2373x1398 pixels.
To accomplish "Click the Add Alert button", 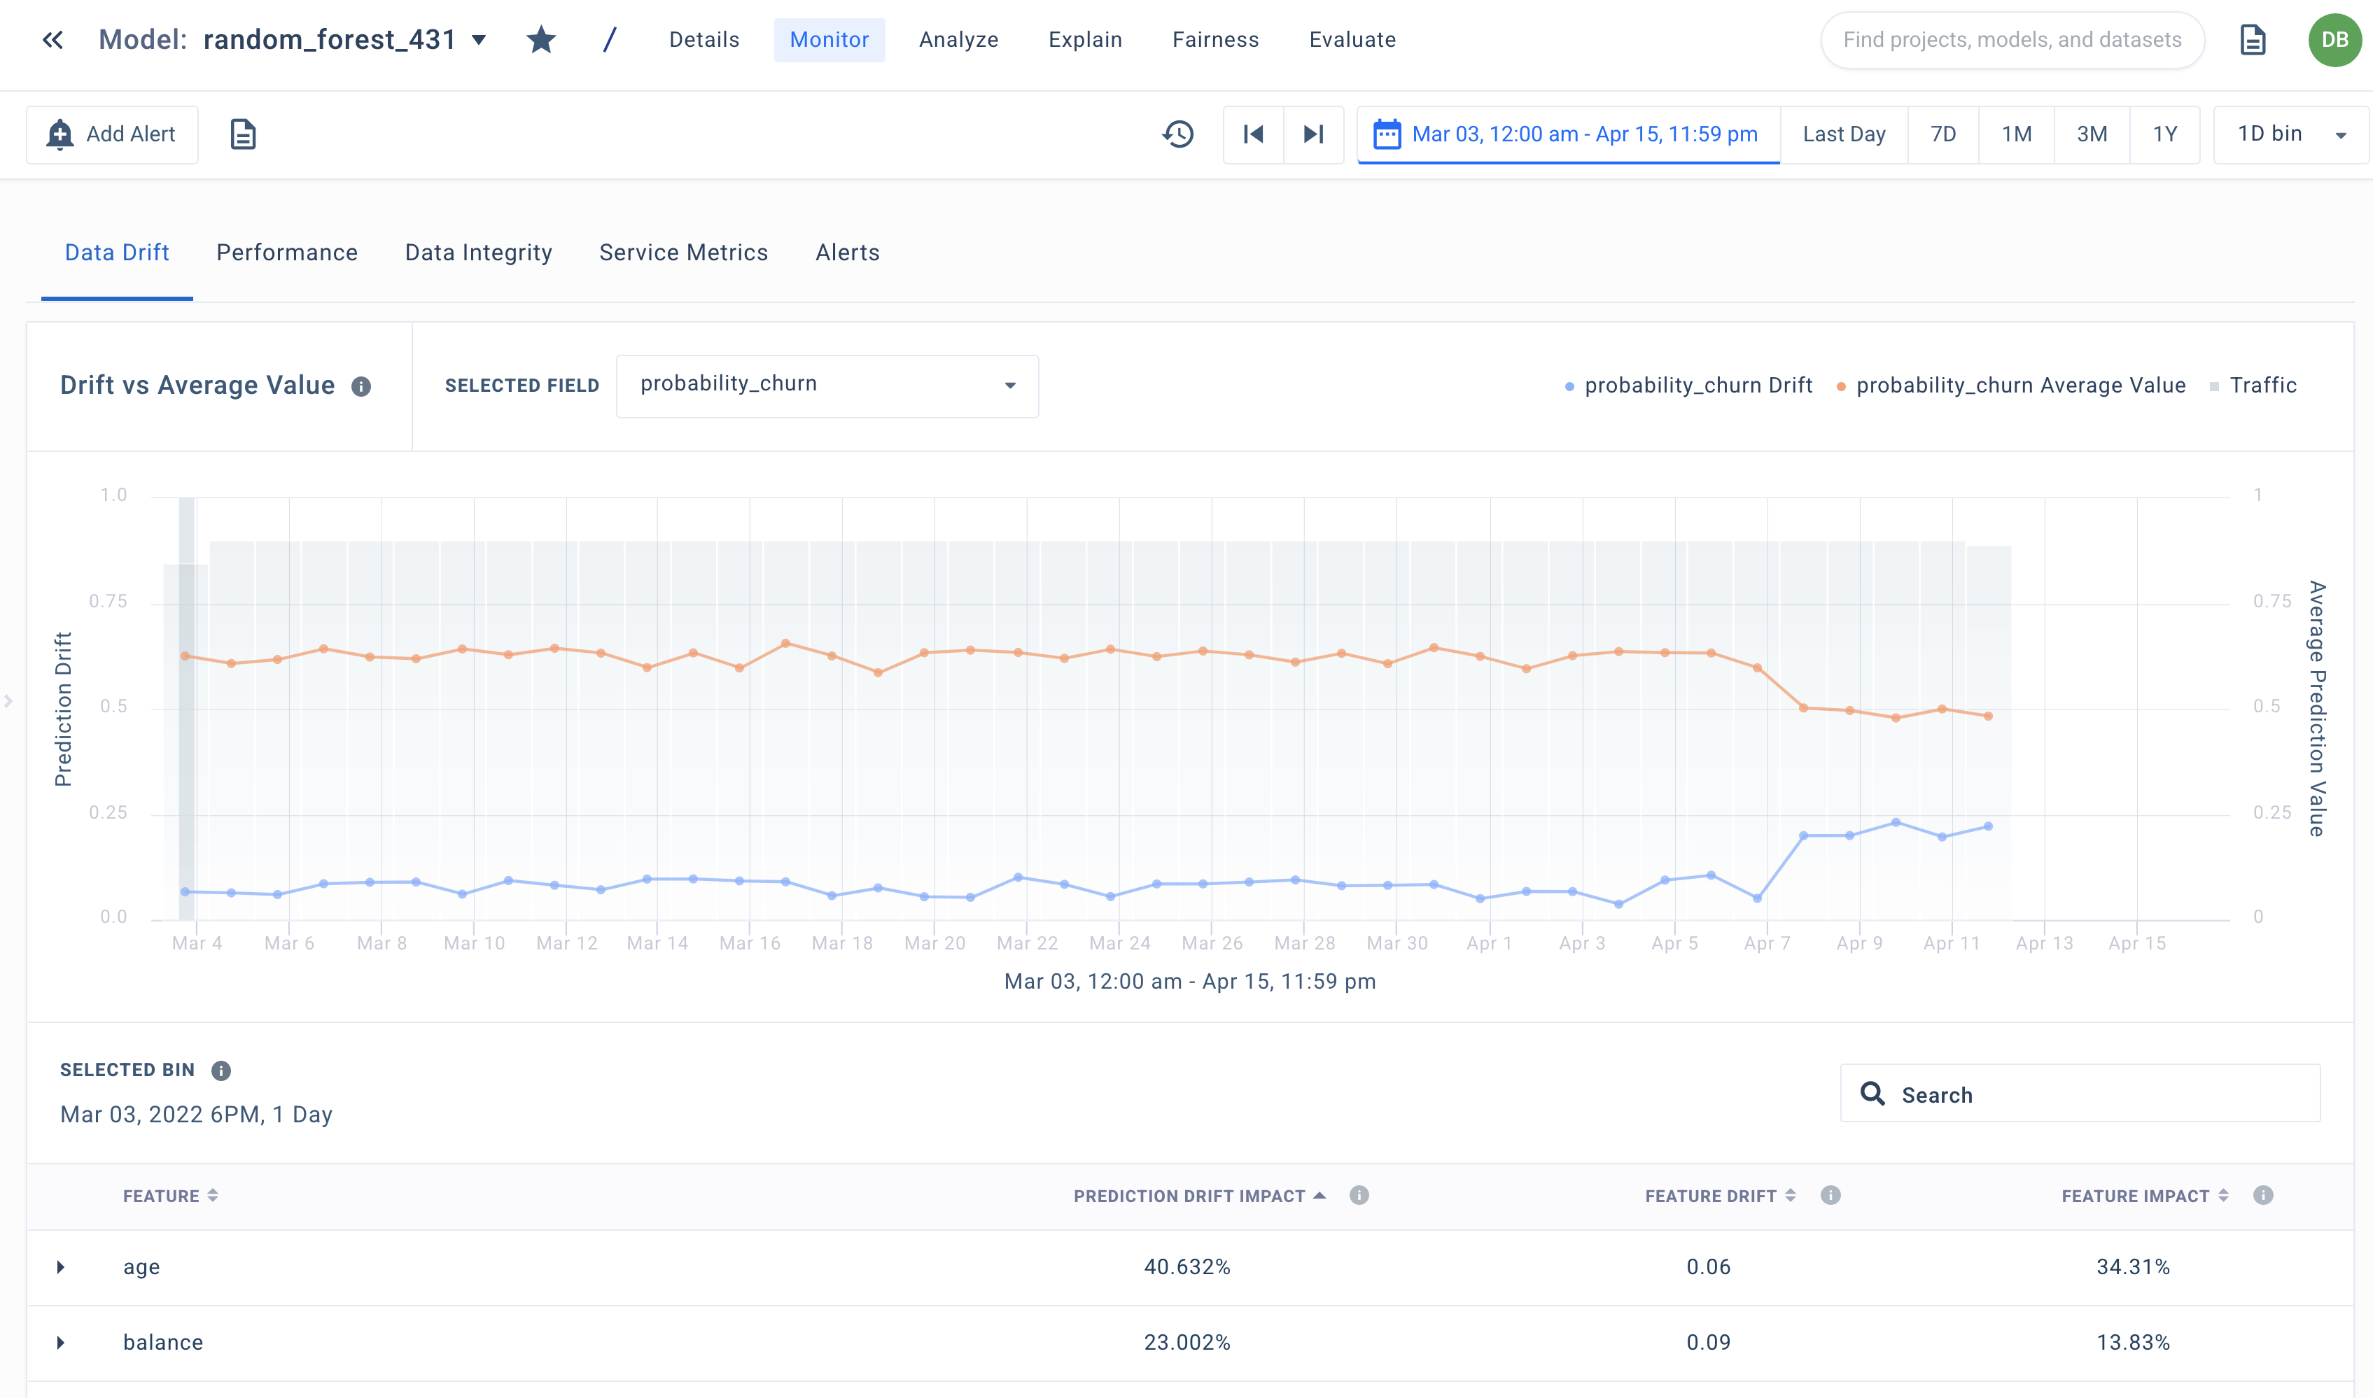I will (x=112, y=135).
